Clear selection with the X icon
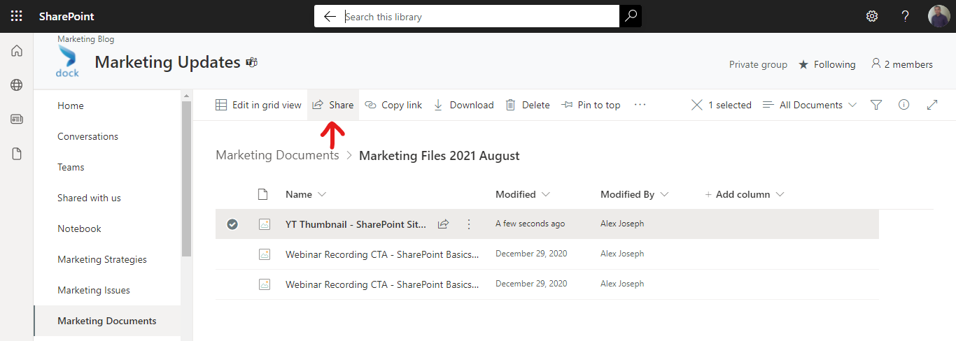The image size is (956, 341). [696, 105]
